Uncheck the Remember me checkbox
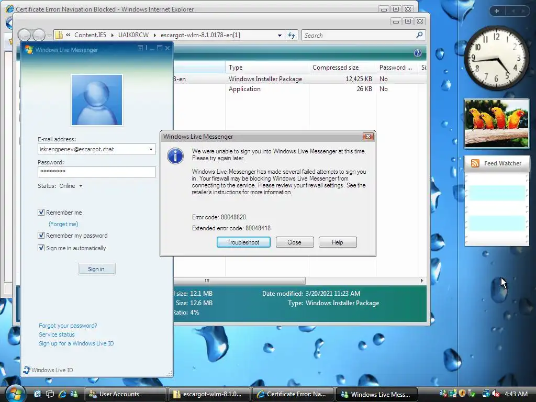 coord(41,213)
